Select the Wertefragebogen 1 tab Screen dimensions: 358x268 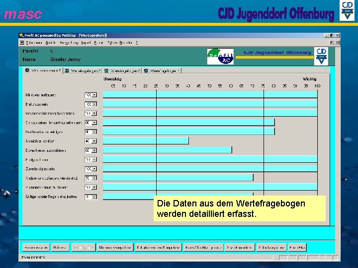[43, 70]
